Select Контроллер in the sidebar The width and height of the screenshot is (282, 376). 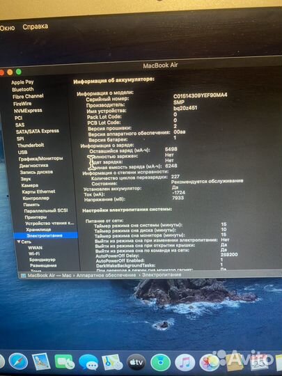click(x=36, y=198)
